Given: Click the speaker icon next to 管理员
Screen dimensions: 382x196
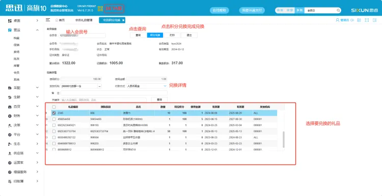Looking at the screenshot, I should (352, 20).
